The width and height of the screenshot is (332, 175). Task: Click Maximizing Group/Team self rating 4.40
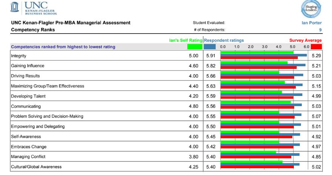pyautogui.click(x=193, y=86)
